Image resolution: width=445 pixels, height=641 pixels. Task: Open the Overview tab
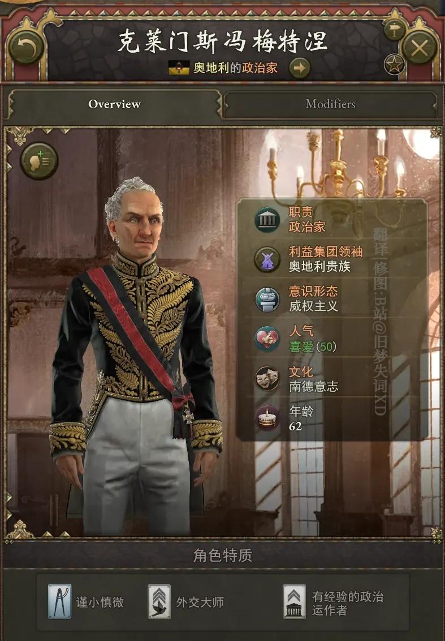pos(114,104)
